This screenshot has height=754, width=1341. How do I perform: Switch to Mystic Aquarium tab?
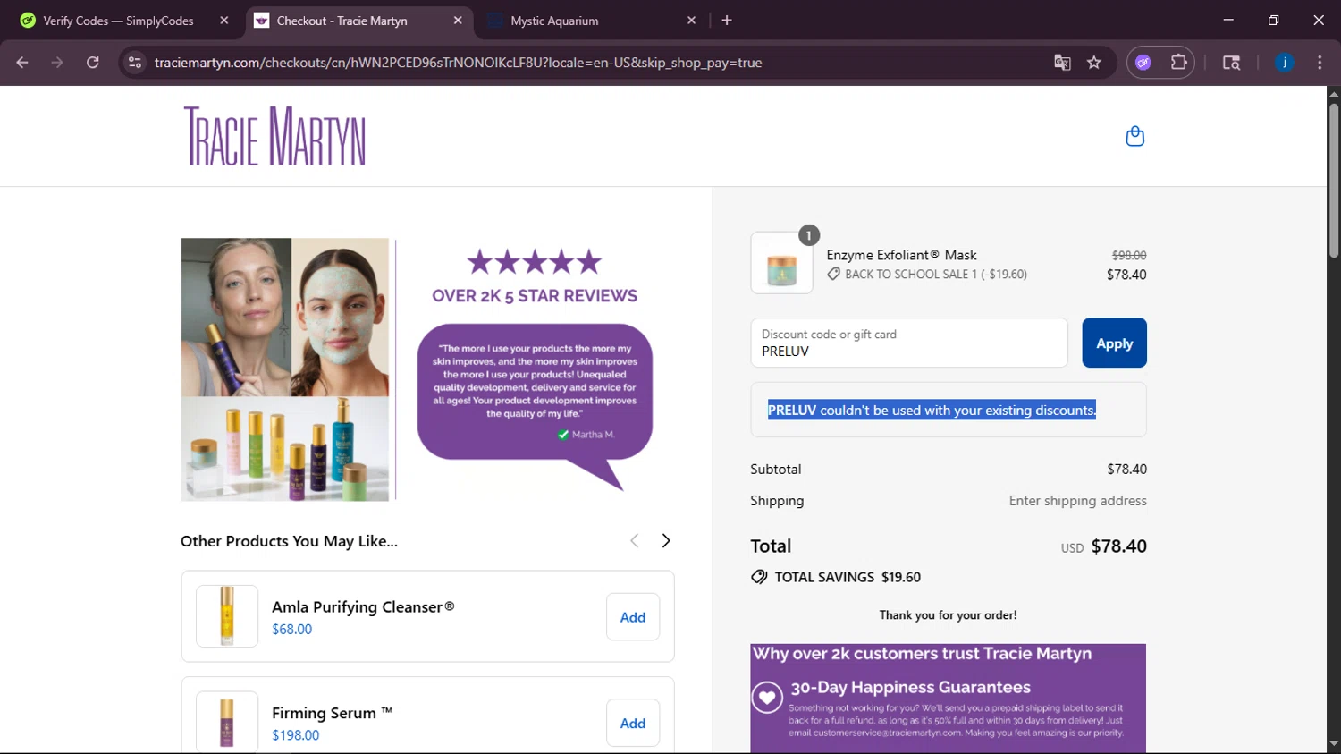click(554, 21)
